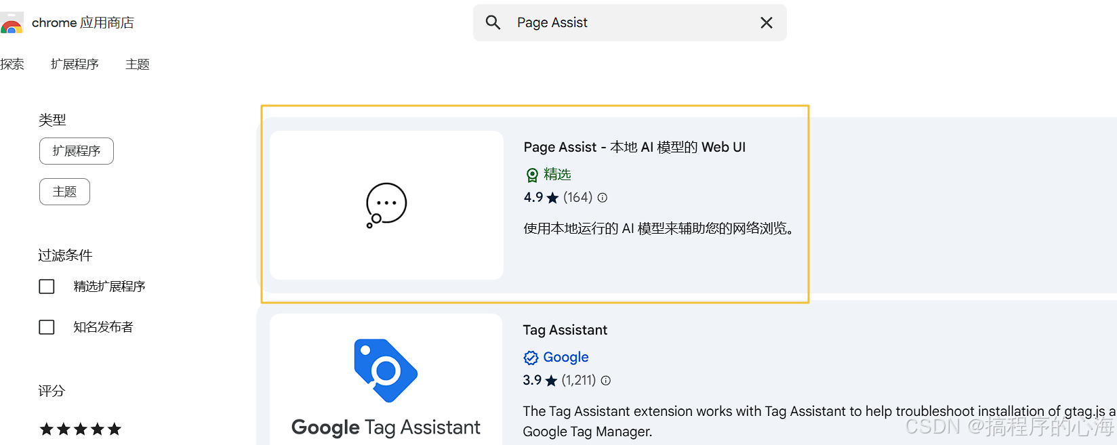
Task: Open the Page Assist thought-bubble thumbnail
Action: (386, 205)
